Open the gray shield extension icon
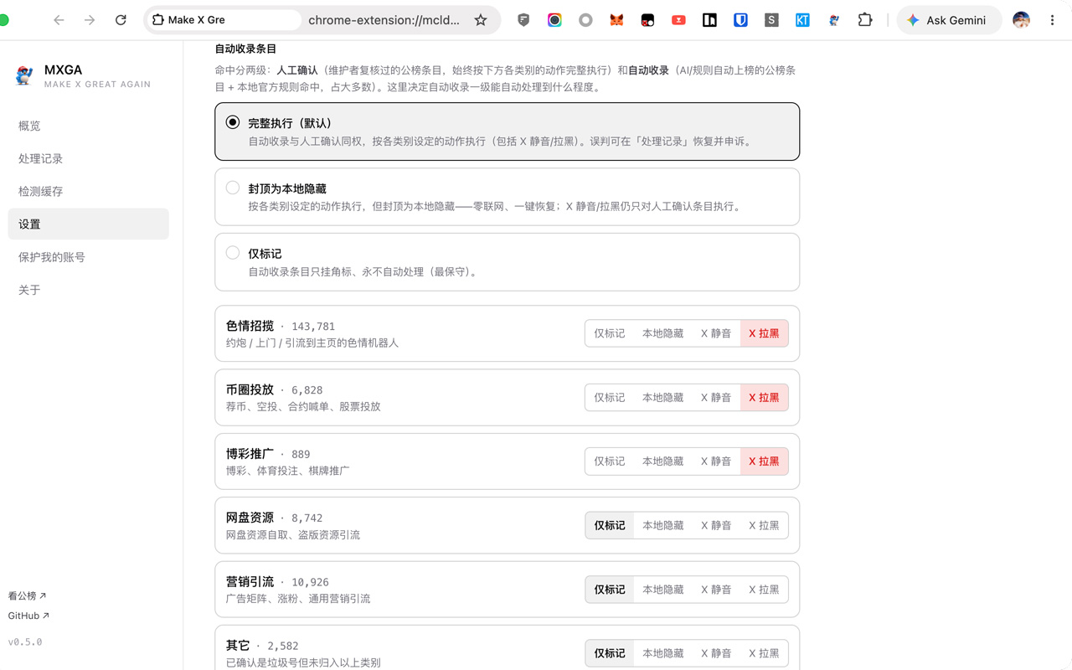 click(x=523, y=20)
